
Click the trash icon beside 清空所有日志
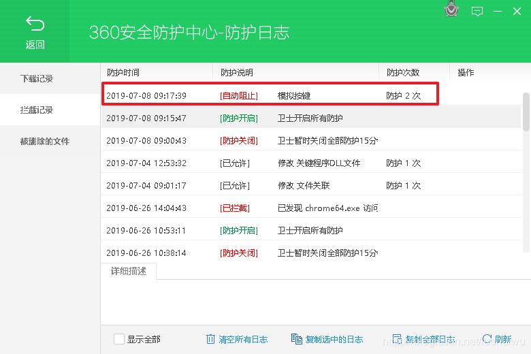coord(210,339)
